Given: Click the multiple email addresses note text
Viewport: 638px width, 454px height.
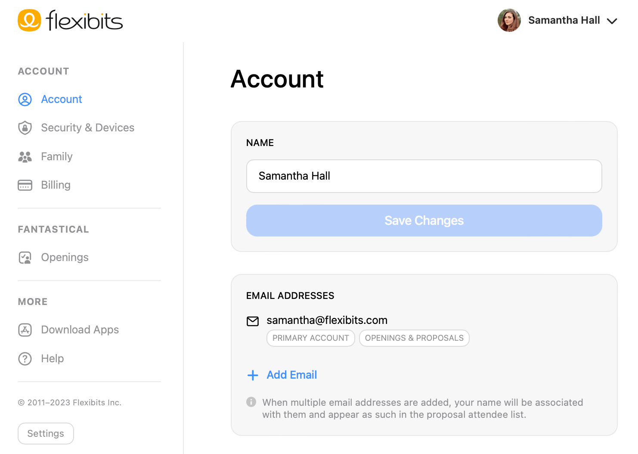Looking at the screenshot, I should tap(423, 408).
